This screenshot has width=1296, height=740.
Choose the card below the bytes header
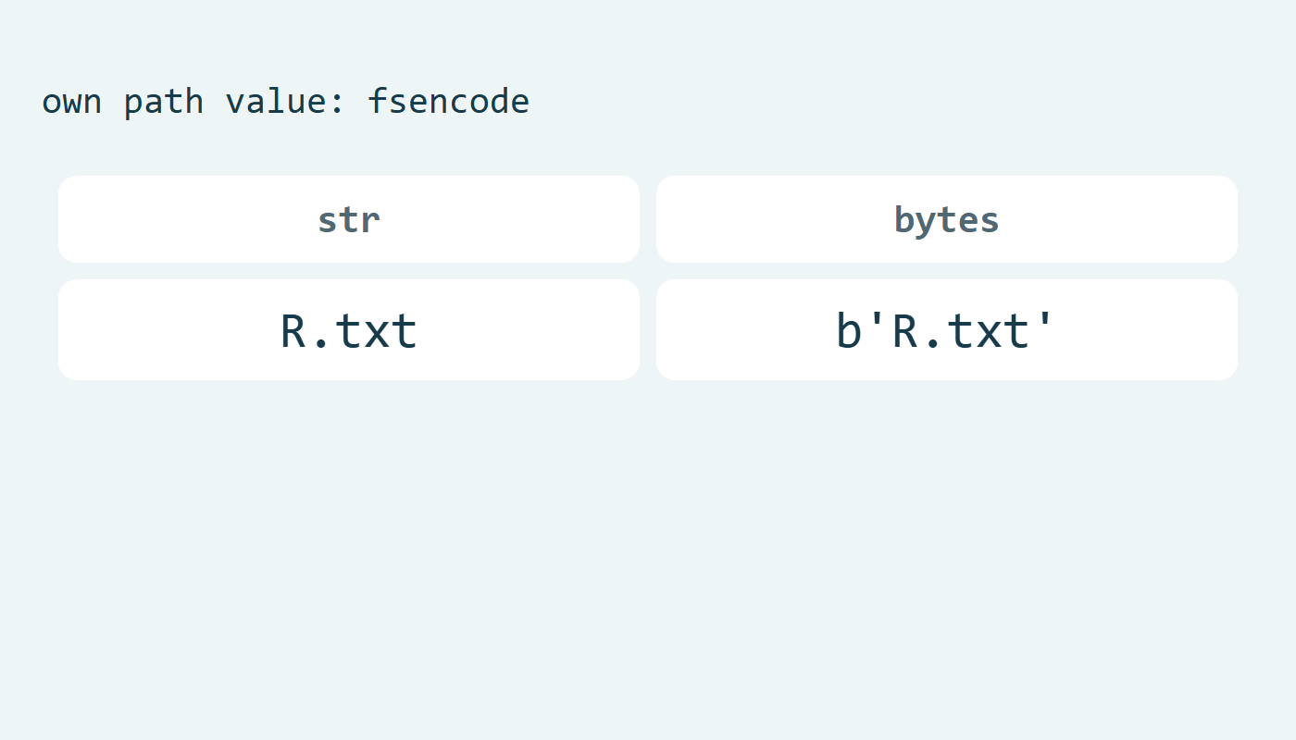click(x=947, y=329)
